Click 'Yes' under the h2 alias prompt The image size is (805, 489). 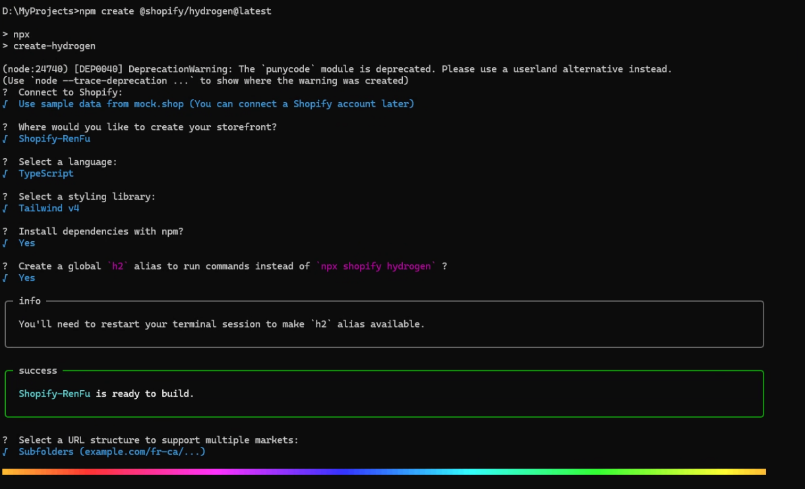tap(27, 278)
